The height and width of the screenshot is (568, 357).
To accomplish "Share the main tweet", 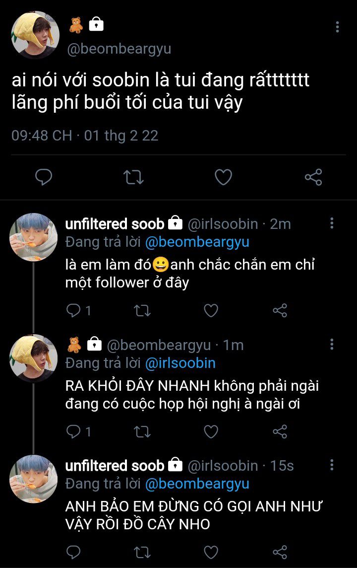I will click(313, 177).
